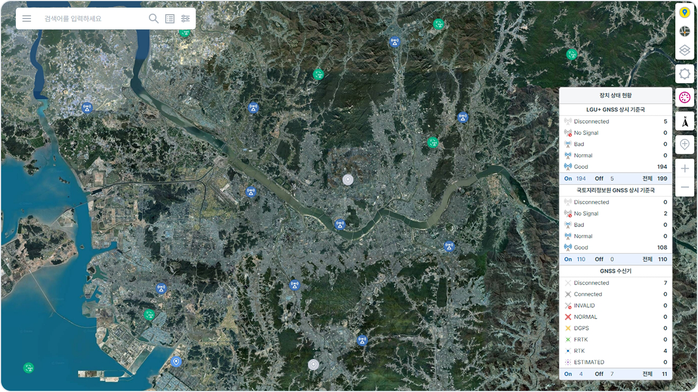Click Good row showing 108
The image size is (698, 392).
pyautogui.click(x=616, y=247)
